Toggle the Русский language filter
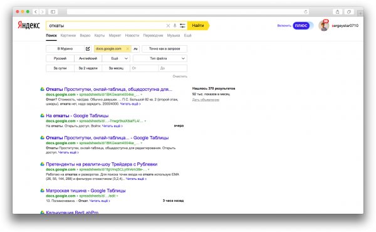The width and height of the screenshot is (376, 232). [60, 58]
